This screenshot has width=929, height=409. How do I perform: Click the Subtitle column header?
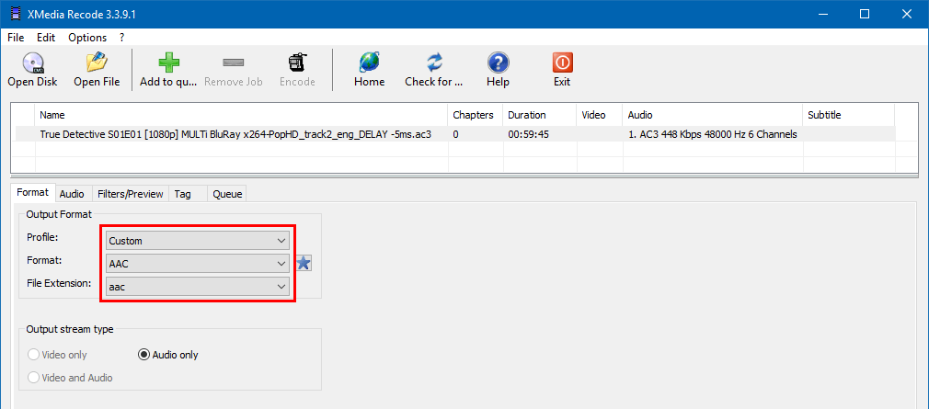click(848, 115)
